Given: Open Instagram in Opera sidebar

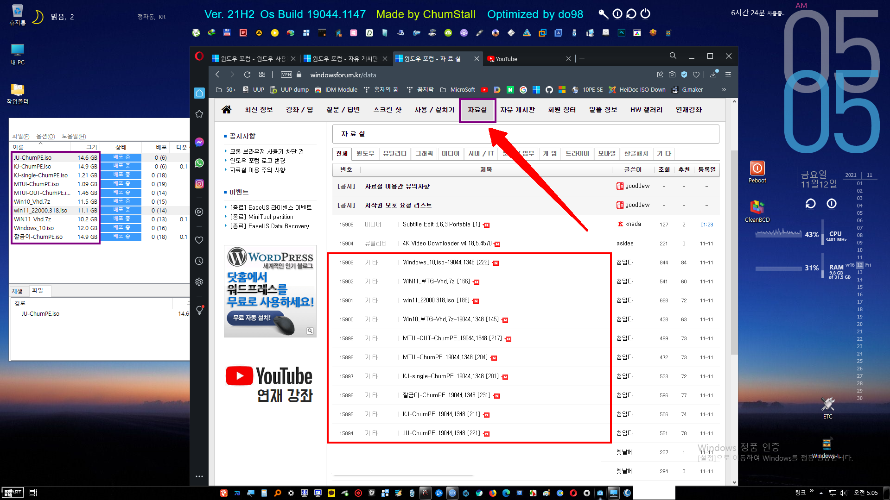Looking at the screenshot, I should pos(199,184).
